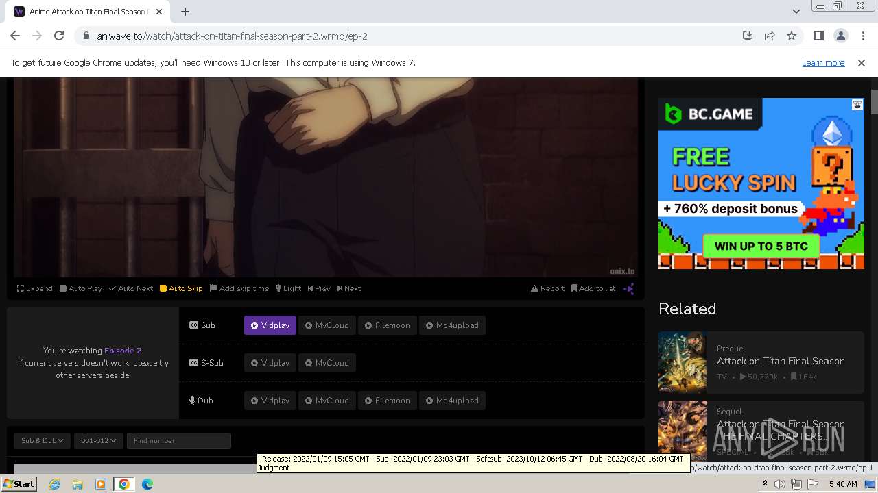Open Microsoft Edge from taskbar
The image size is (878, 493).
click(147, 484)
